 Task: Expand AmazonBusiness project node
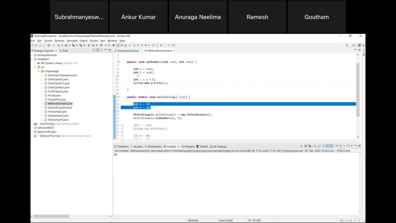point(32,55)
